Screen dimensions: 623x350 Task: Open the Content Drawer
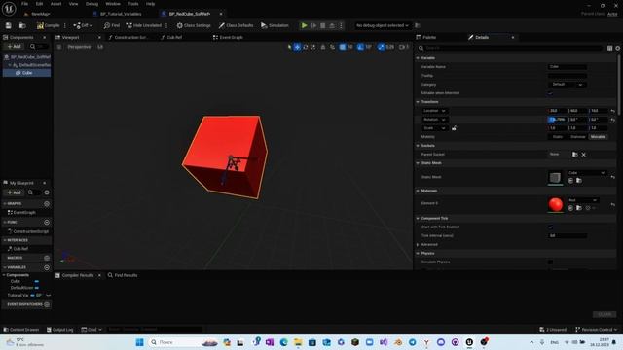tap(21, 330)
